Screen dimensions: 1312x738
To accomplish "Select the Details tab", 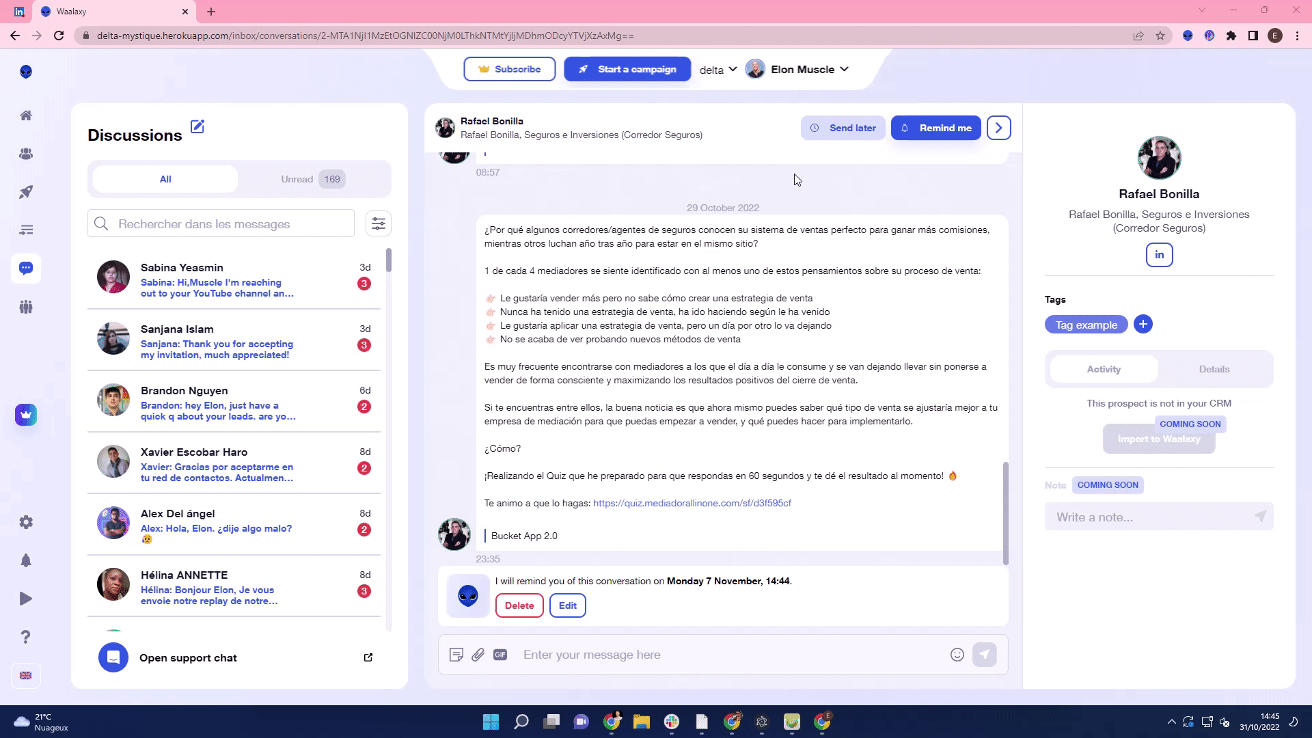I will point(1214,369).
